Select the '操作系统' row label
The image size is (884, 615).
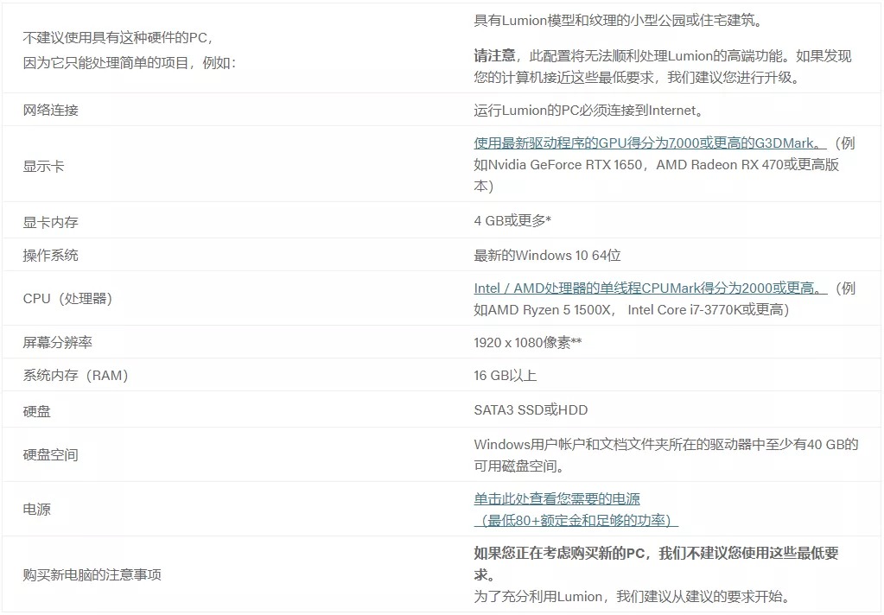(51, 256)
